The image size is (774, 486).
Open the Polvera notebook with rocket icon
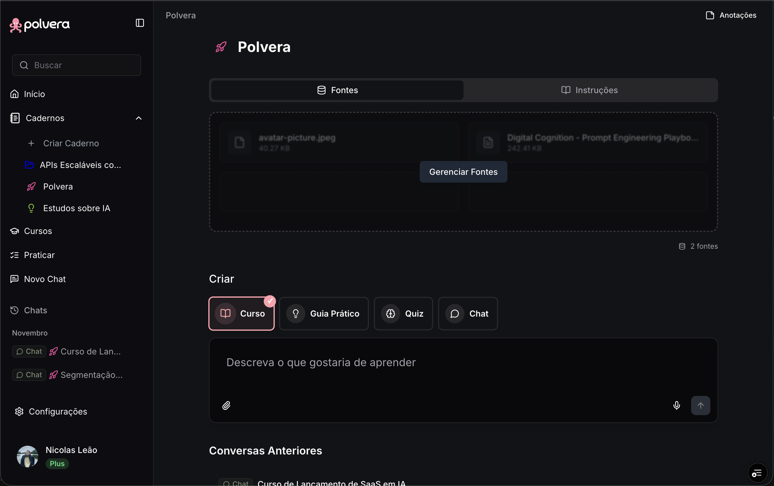click(58, 187)
